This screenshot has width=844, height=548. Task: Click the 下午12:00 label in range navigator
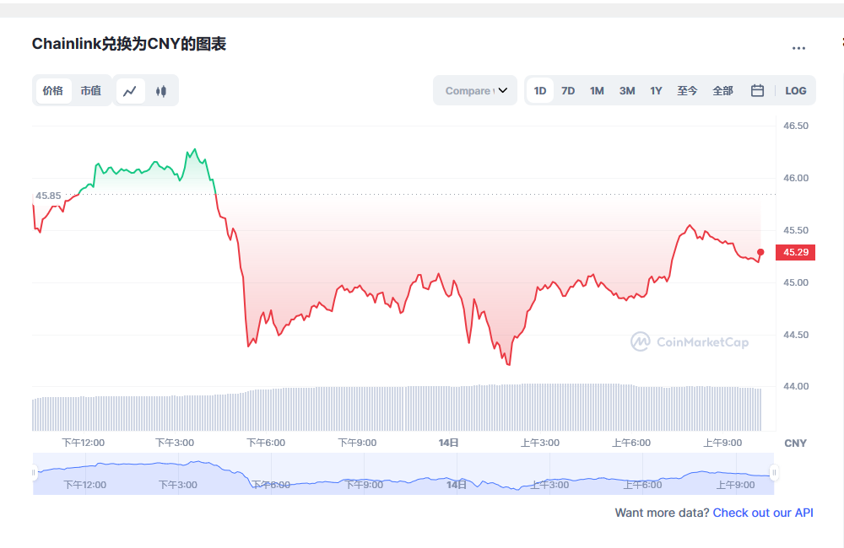coord(84,485)
